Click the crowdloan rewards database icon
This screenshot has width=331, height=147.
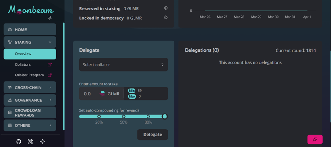[10, 113]
